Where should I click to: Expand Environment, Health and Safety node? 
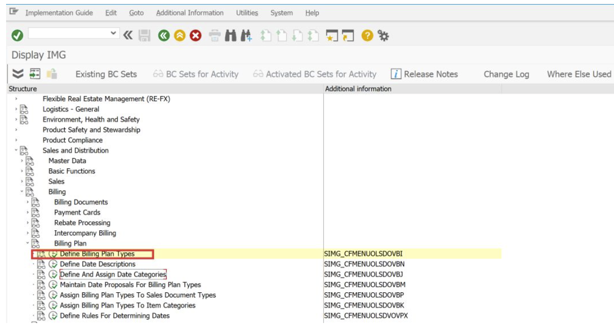tap(16, 120)
